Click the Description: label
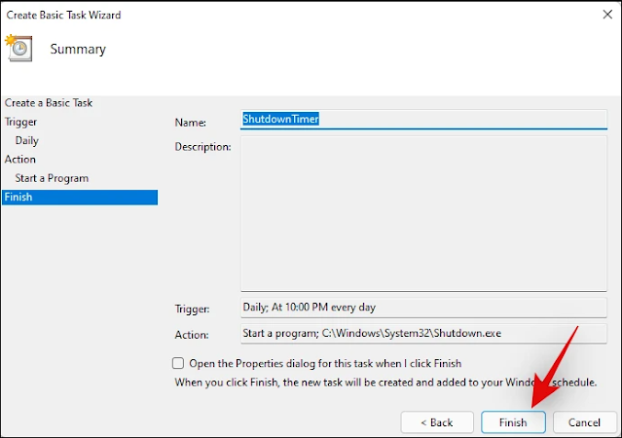The height and width of the screenshot is (438, 622). tap(202, 147)
